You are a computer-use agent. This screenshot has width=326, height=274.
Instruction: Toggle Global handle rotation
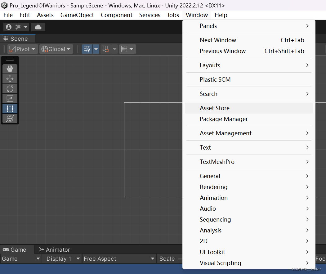pos(56,49)
